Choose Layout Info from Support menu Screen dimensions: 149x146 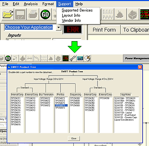point(71,15)
